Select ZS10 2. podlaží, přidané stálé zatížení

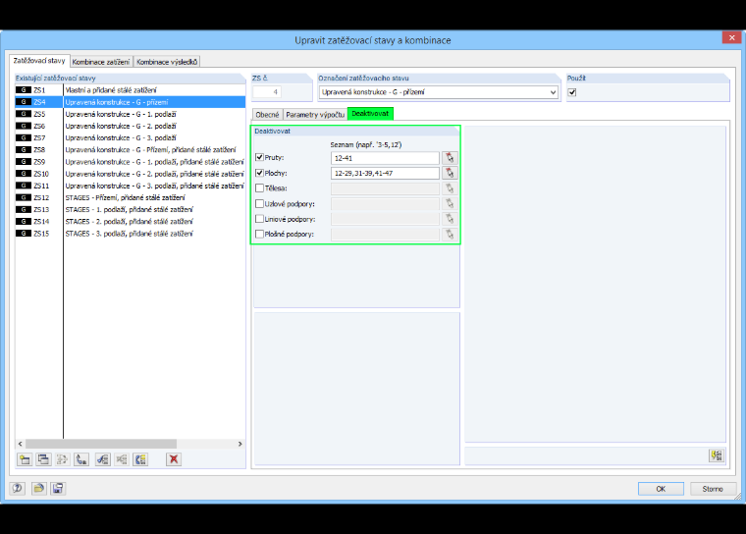[x=131, y=174]
